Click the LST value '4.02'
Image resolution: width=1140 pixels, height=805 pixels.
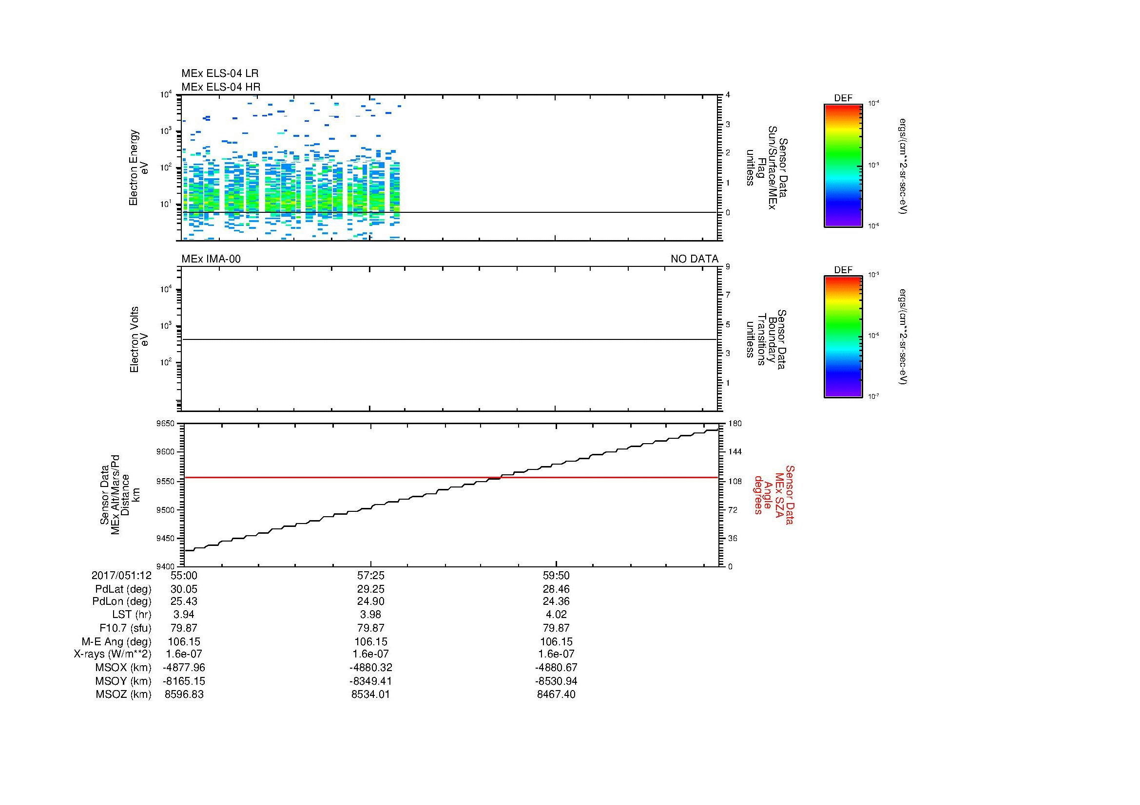click(556, 615)
